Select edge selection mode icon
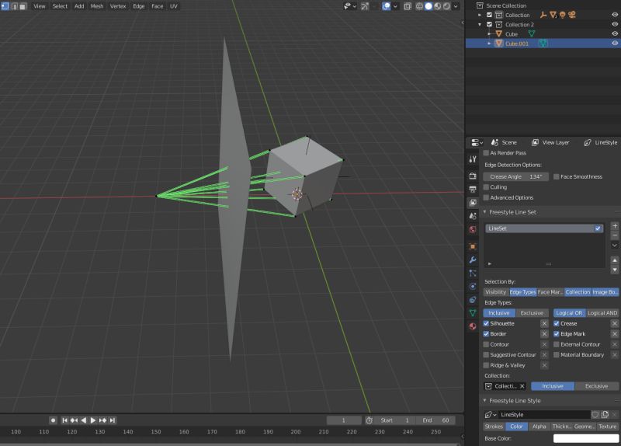 pos(14,6)
